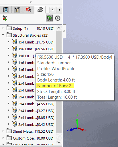Select the stacked sheets tab

(x=40, y=10)
